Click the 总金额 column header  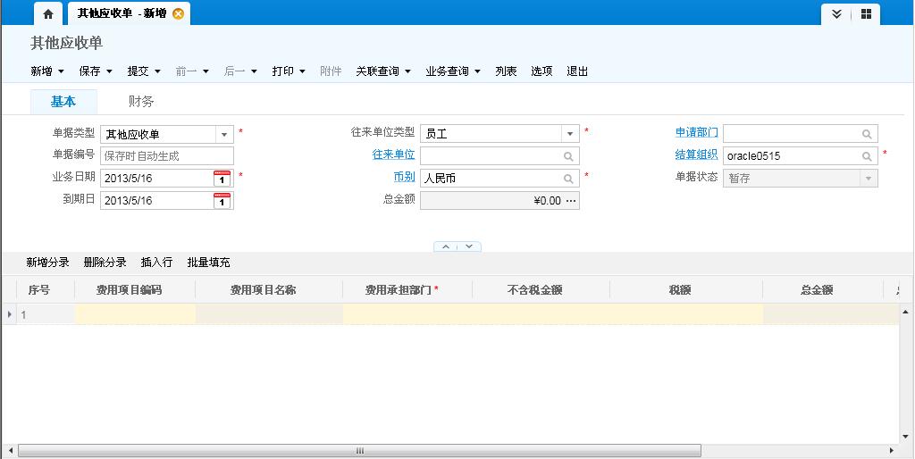click(823, 290)
